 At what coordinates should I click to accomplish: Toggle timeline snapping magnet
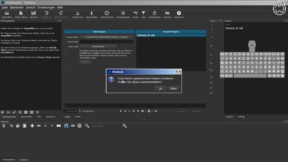point(66,126)
